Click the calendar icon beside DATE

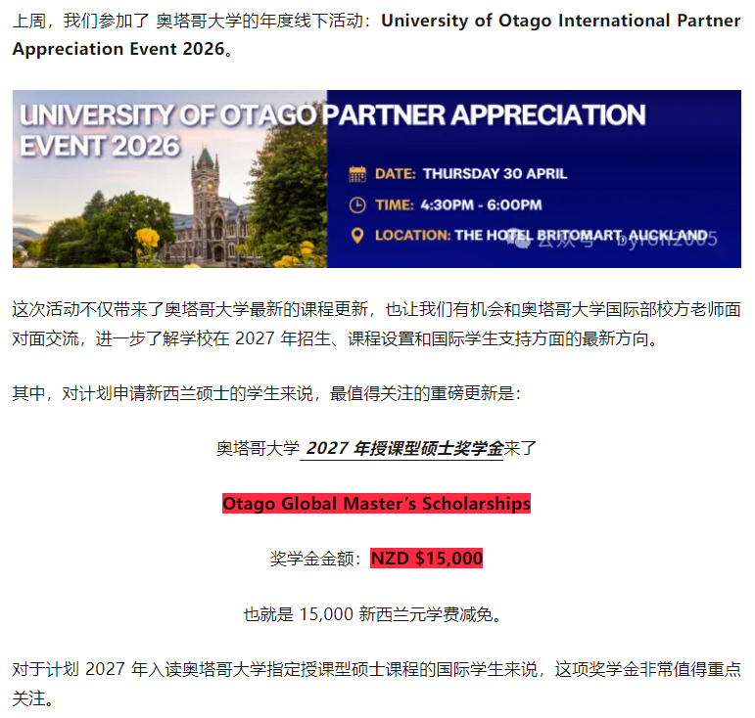[357, 173]
